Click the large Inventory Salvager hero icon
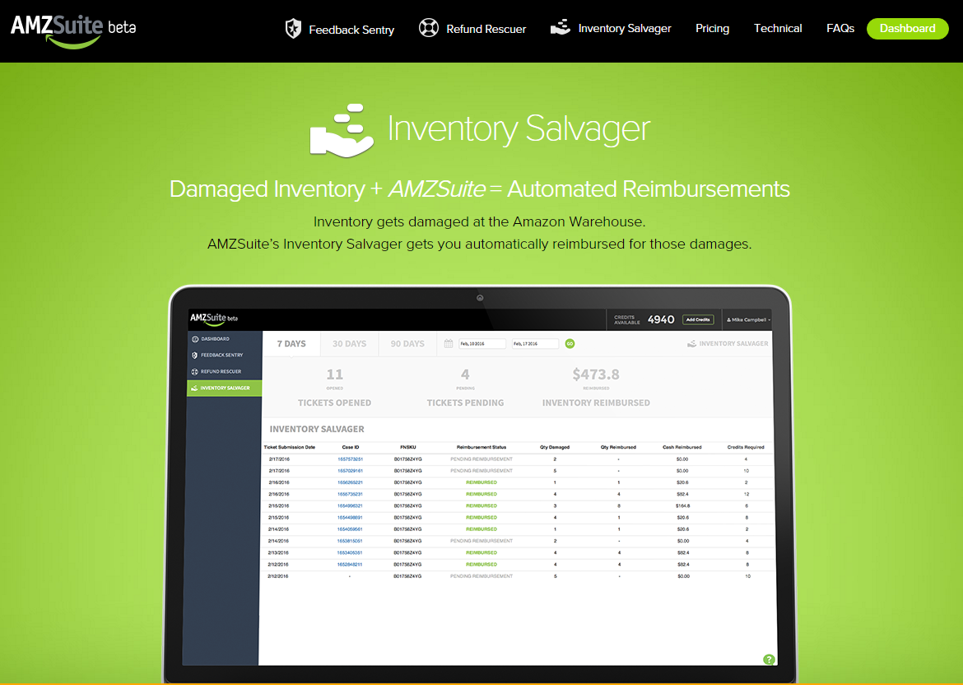The width and height of the screenshot is (963, 685). [342, 129]
